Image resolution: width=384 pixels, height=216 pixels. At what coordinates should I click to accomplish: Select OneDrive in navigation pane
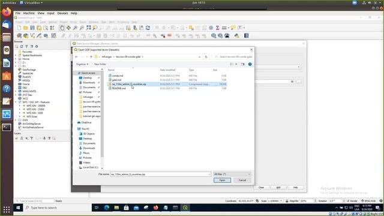(86, 122)
